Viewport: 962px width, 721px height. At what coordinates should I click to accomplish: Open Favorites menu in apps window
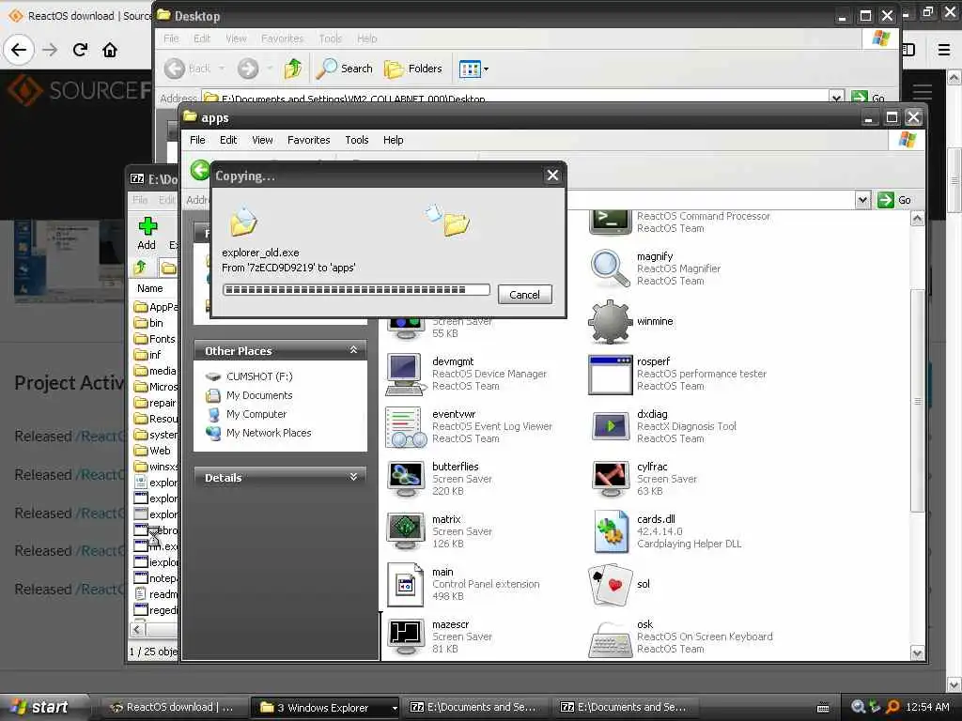pyautogui.click(x=308, y=140)
